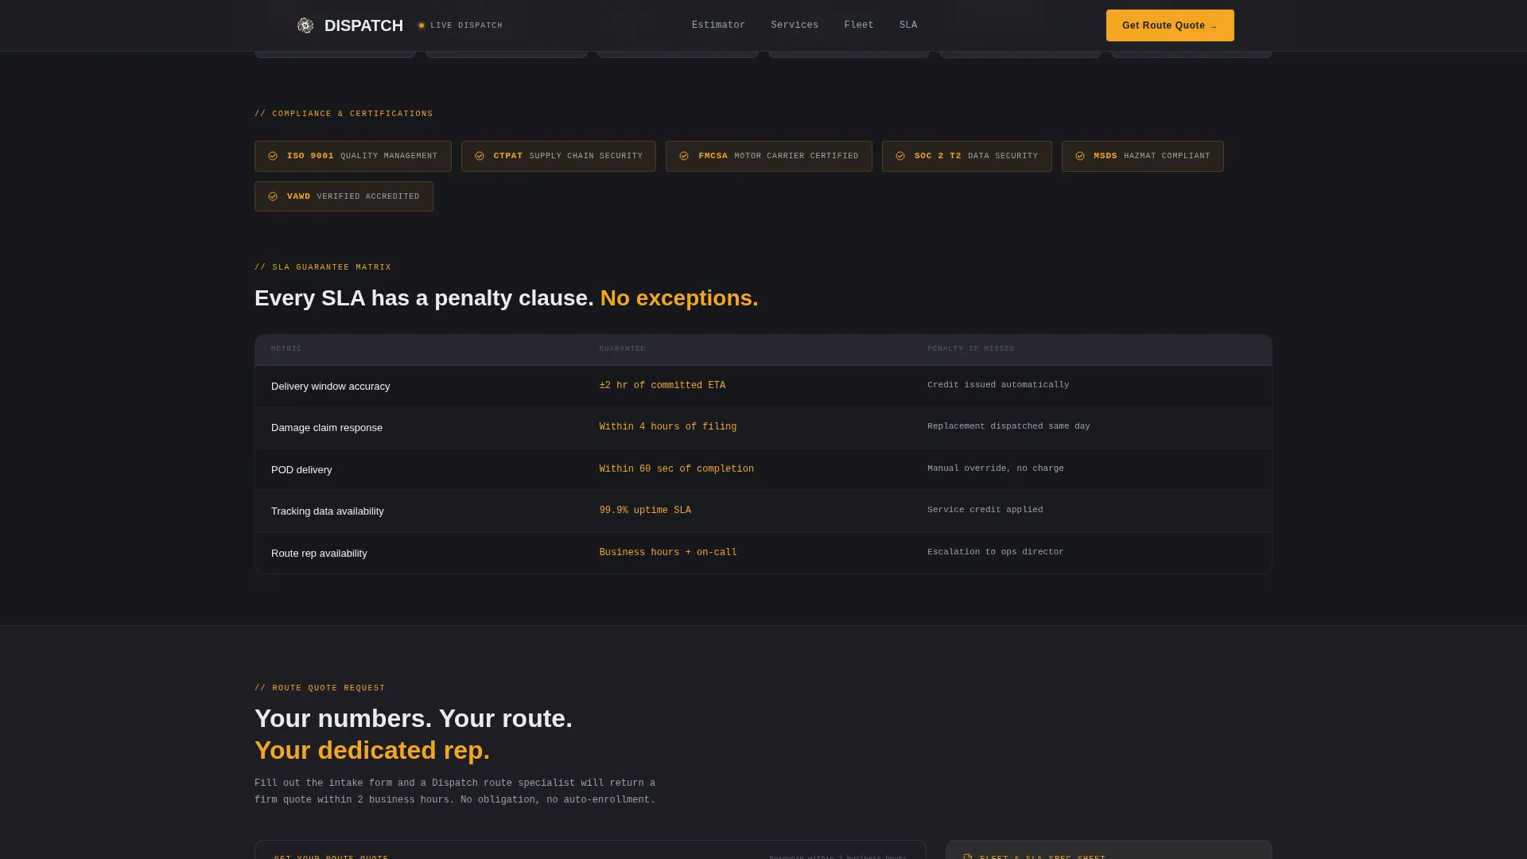The width and height of the screenshot is (1527, 859).
Task: Click the FMCSA badge check icon
Action: pyautogui.click(x=684, y=156)
